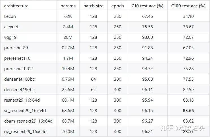The image size is (210, 137).
Task: Click the bold 96.27 accuracy value
Action: point(148,121)
